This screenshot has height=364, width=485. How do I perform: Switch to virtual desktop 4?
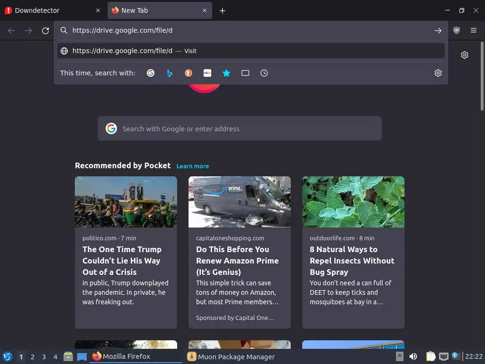[55, 357]
